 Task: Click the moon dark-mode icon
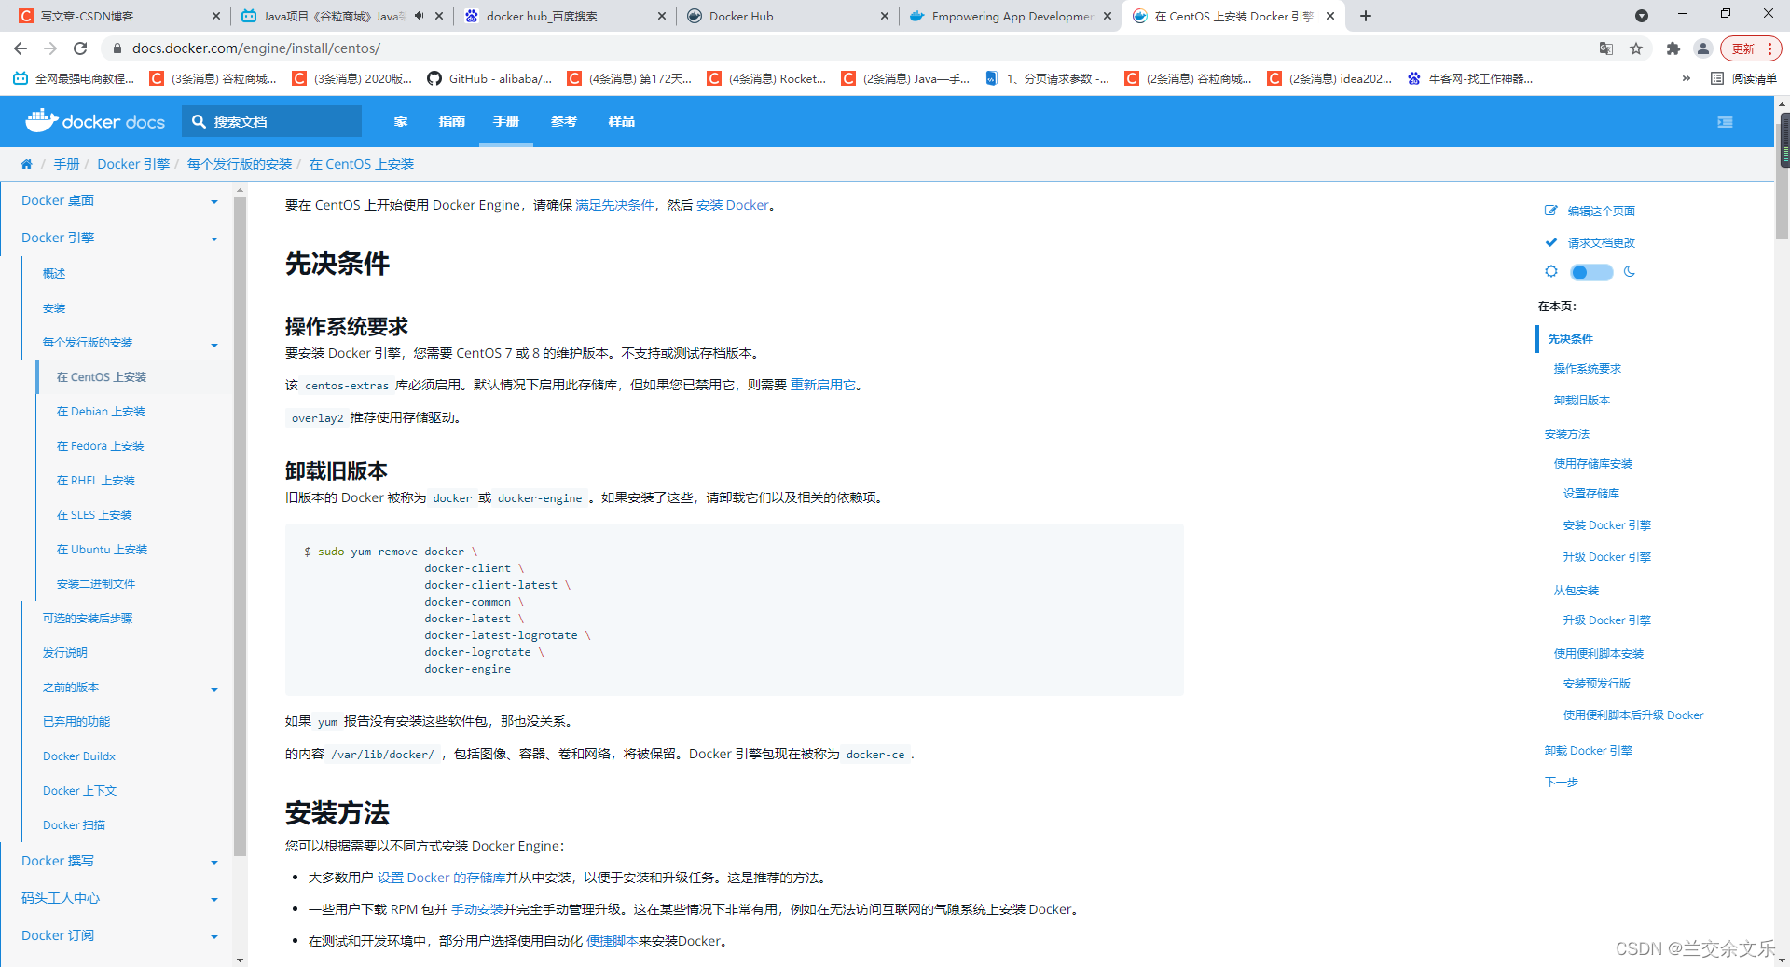[x=1630, y=272]
